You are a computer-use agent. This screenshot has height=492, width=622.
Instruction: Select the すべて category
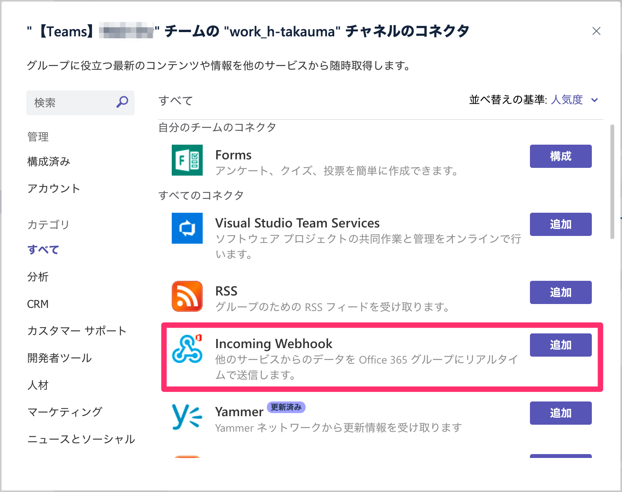43,249
